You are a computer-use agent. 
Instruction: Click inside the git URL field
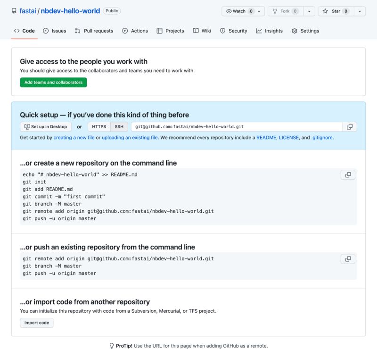pyautogui.click(x=212, y=126)
